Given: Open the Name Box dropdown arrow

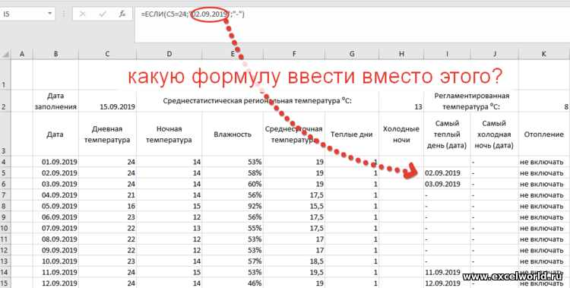Looking at the screenshot, I should (50, 14).
